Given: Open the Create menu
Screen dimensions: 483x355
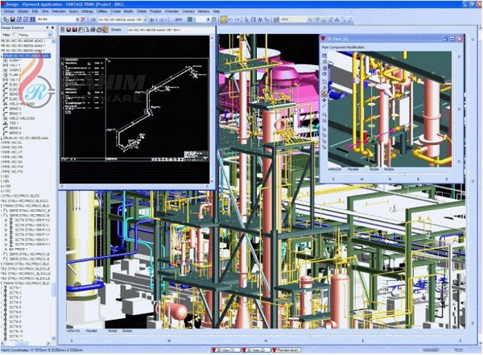Looking at the screenshot, I should (x=115, y=11).
